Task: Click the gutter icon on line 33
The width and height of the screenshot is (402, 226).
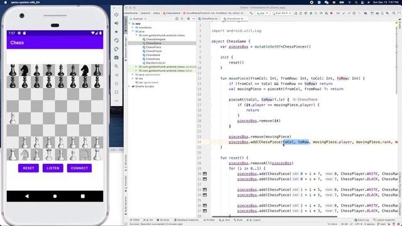Action: point(205,190)
